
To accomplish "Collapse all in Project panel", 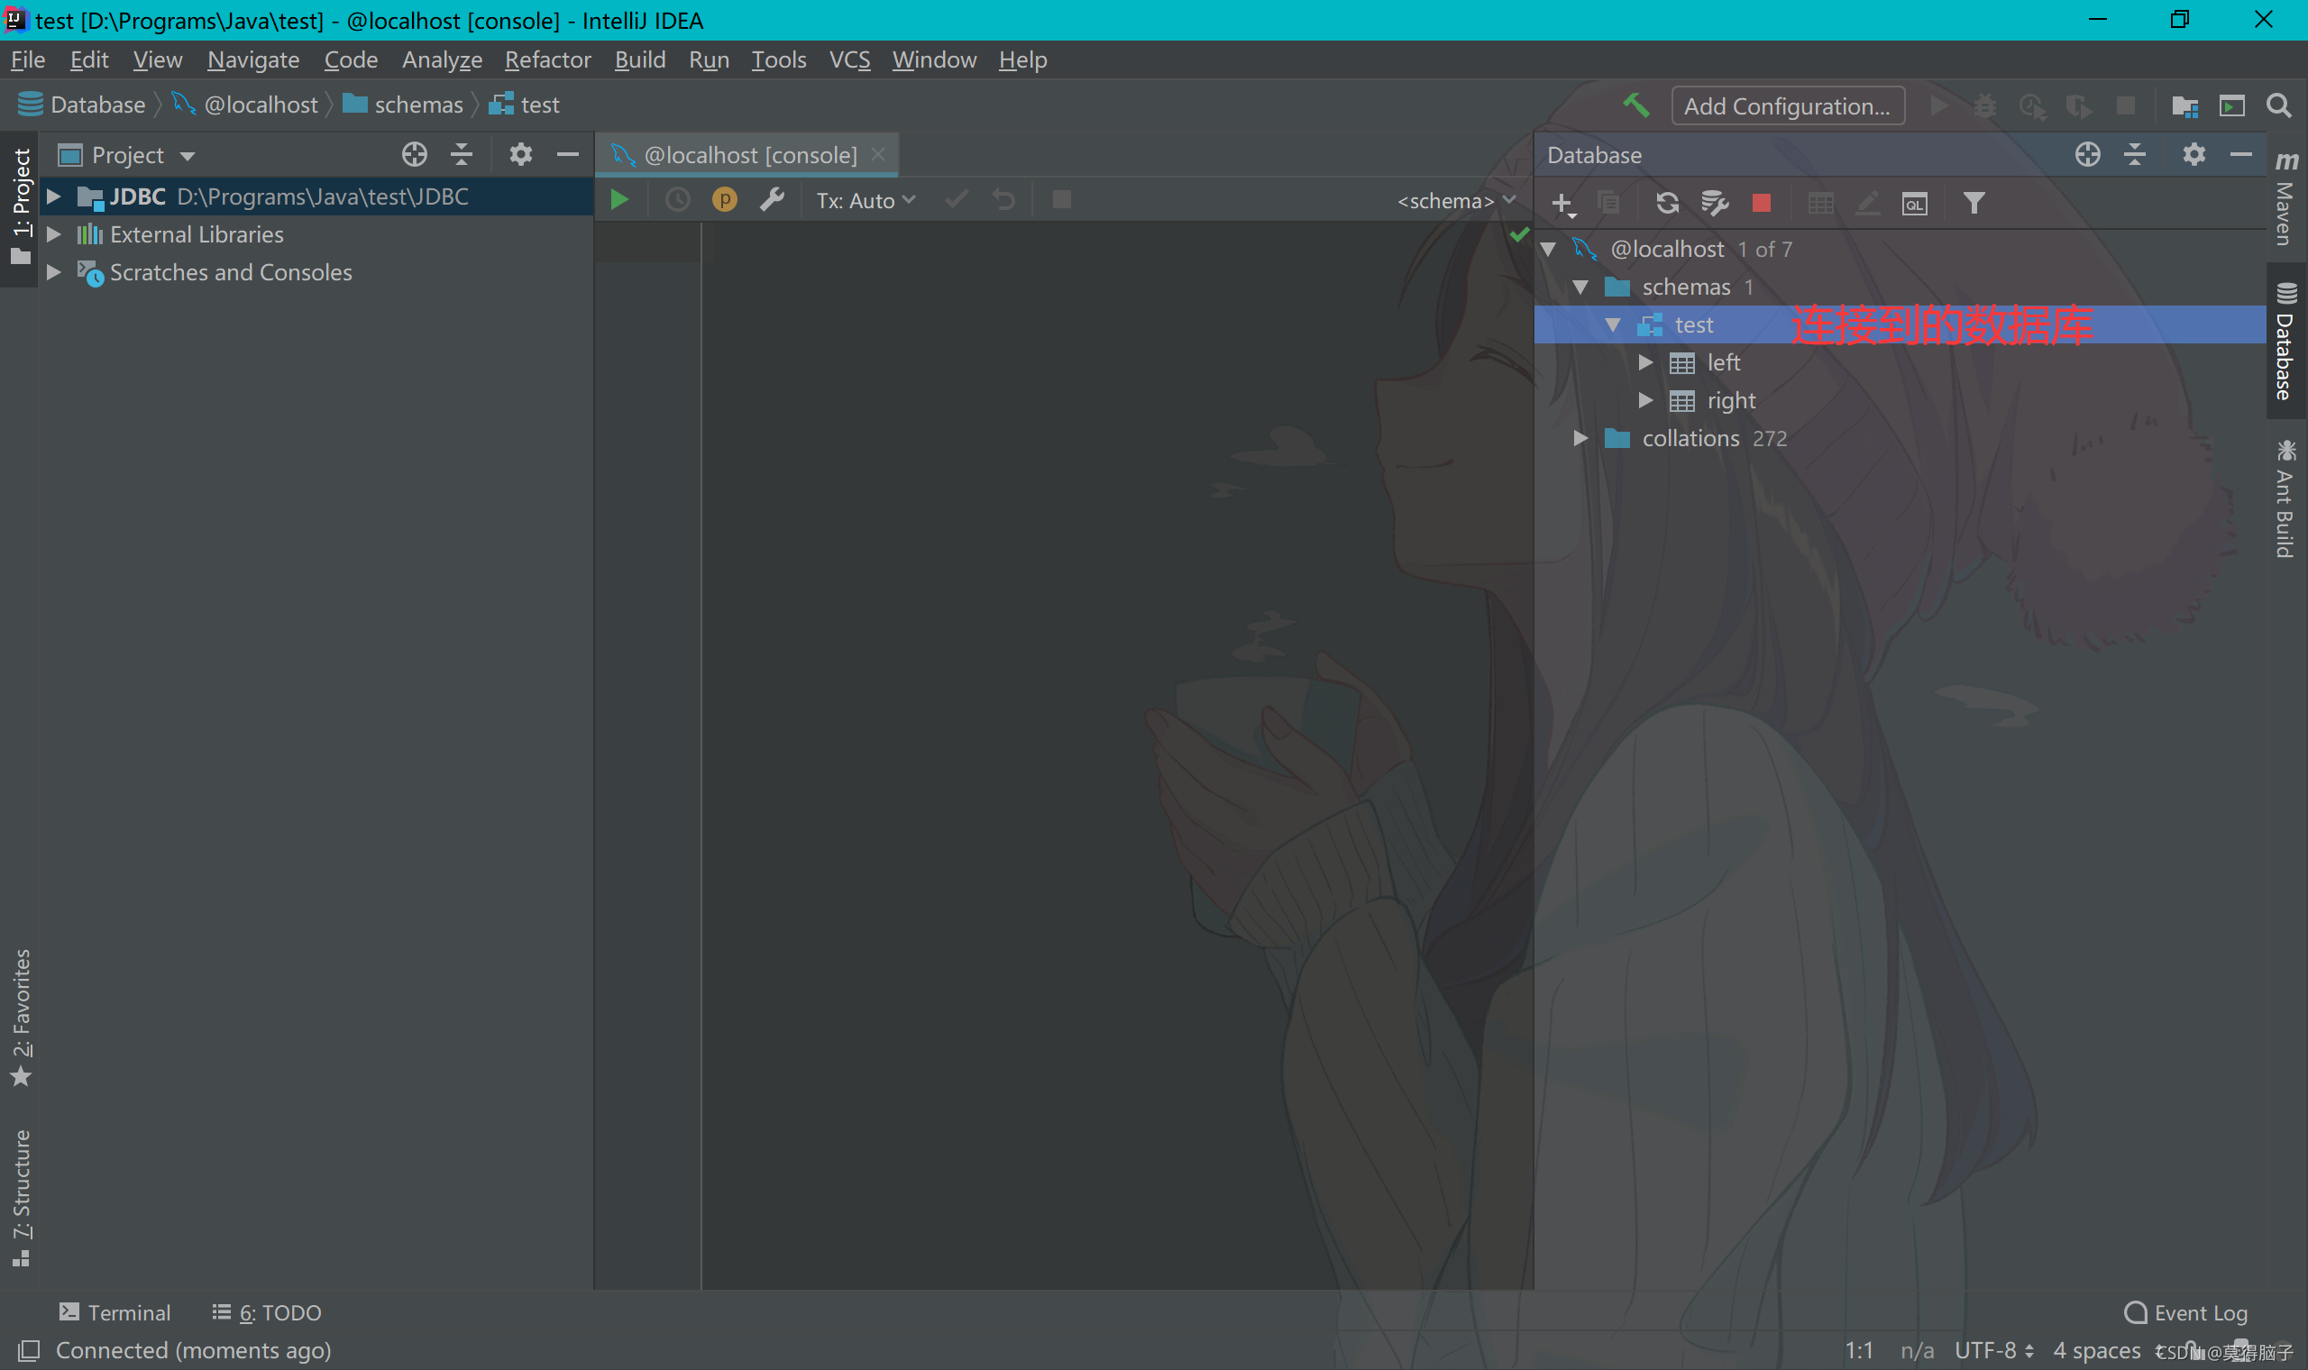I will point(462,154).
